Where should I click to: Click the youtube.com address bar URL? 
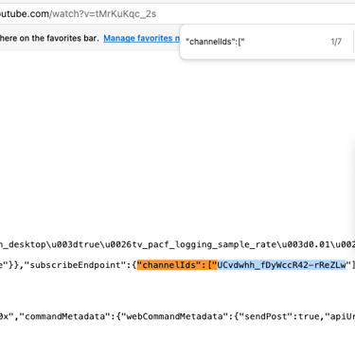point(78,14)
